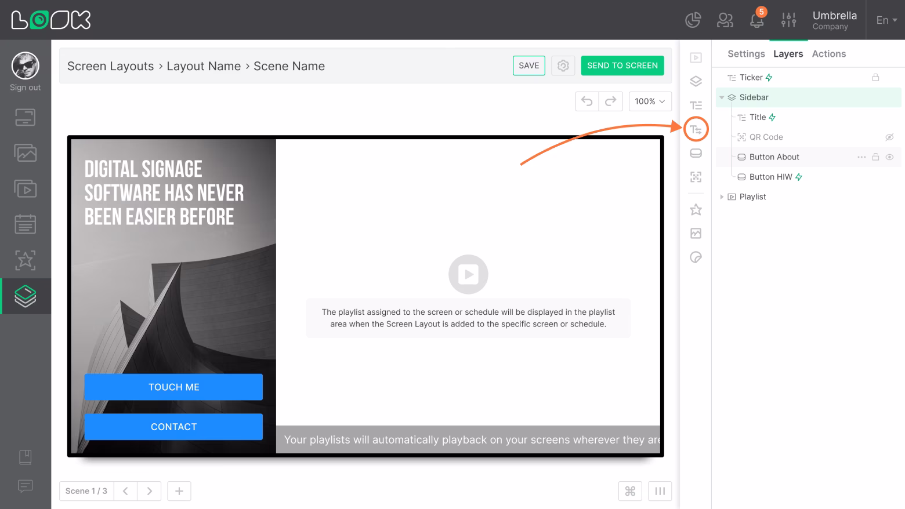Select the circled Ticker tool
Screen dimensions: 905x509
pos(696,129)
